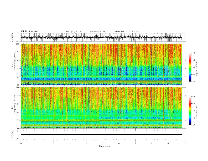Click the "8" tick on the Time axis

(152, 143)
